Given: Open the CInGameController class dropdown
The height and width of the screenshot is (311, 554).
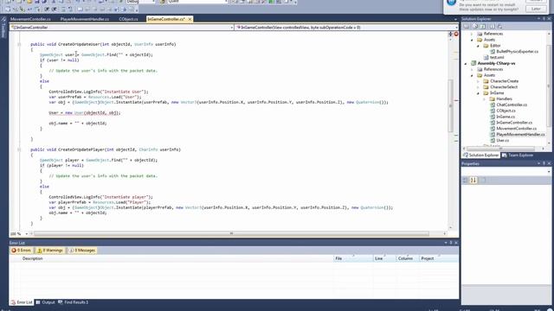Looking at the screenshot, I should (x=232, y=27).
